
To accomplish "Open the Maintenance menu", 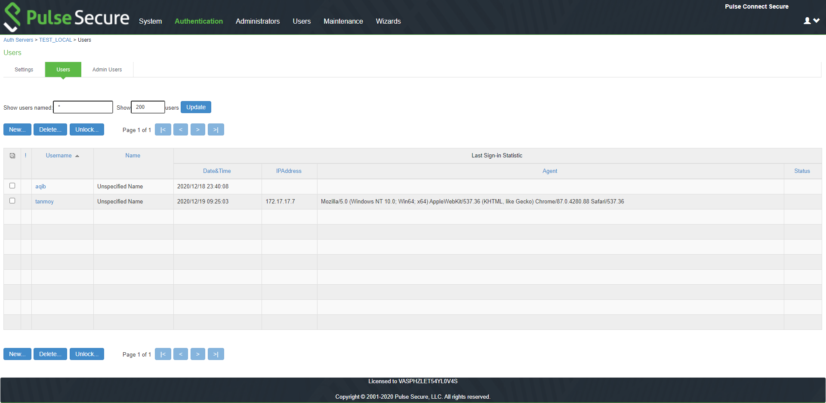I will pyautogui.click(x=343, y=21).
